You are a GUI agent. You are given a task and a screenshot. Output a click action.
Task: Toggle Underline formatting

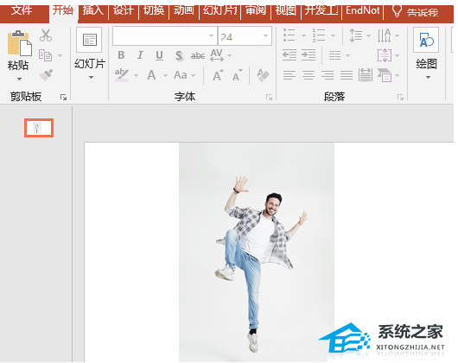coord(159,55)
